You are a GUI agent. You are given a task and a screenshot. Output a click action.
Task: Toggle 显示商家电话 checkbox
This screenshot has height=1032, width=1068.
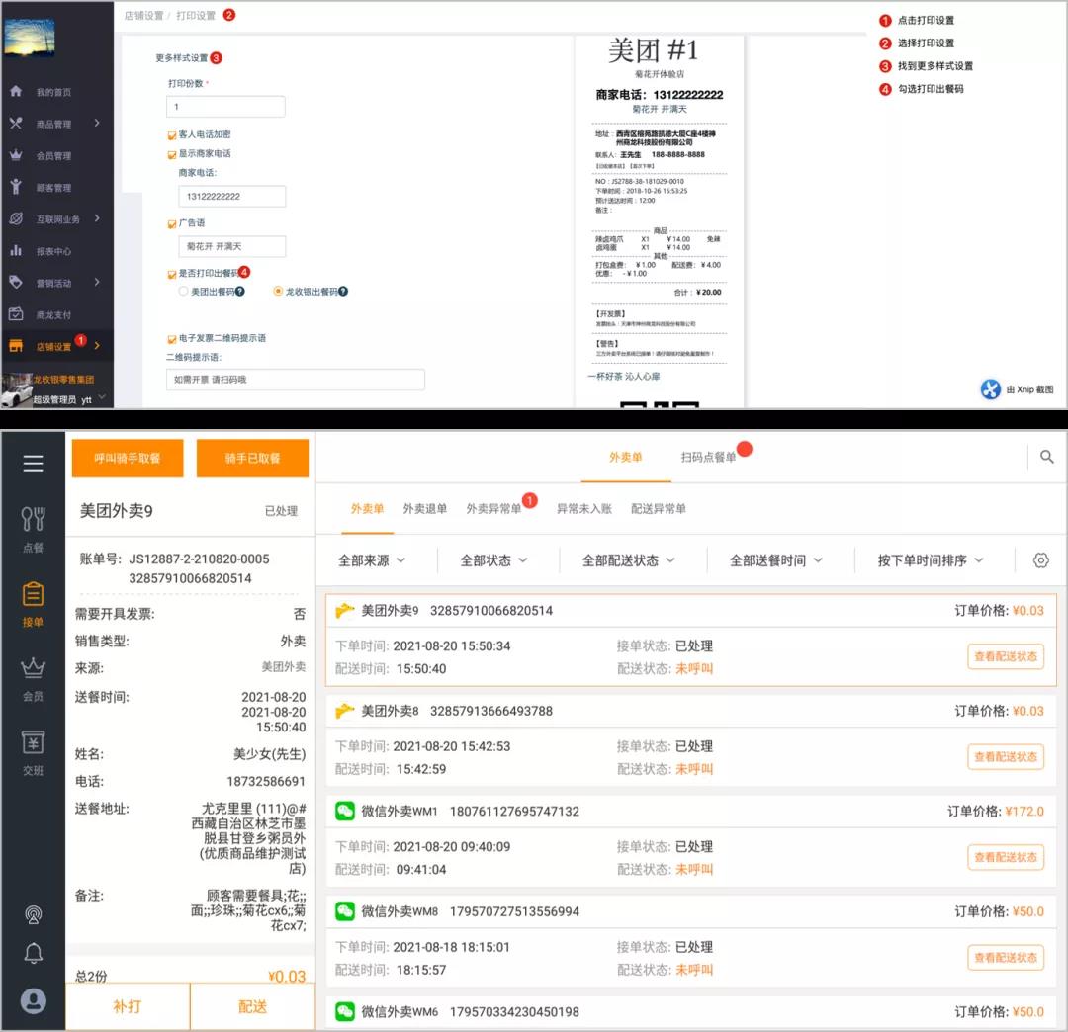pyautogui.click(x=172, y=154)
